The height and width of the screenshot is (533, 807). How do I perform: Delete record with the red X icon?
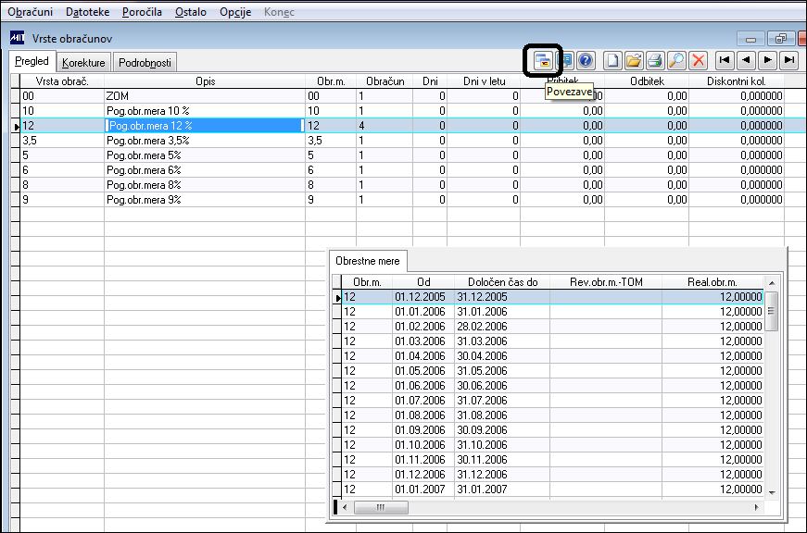[x=698, y=61]
